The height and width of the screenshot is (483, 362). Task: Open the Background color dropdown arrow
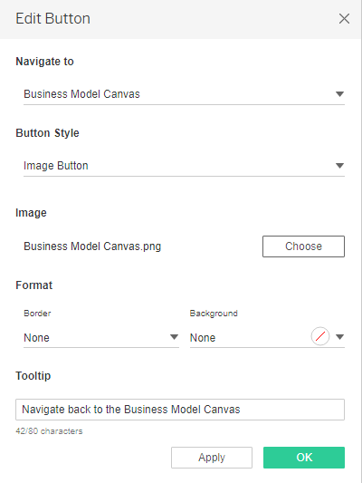point(339,337)
